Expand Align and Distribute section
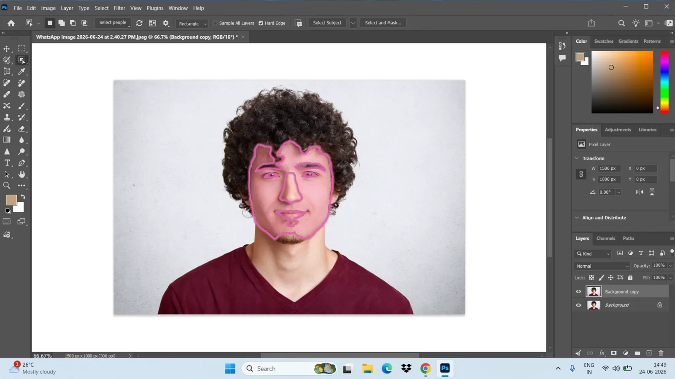 [577, 218]
